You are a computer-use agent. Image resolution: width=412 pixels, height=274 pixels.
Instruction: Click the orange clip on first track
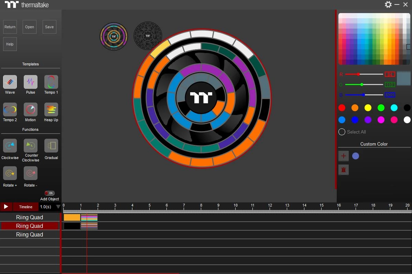(x=72, y=217)
